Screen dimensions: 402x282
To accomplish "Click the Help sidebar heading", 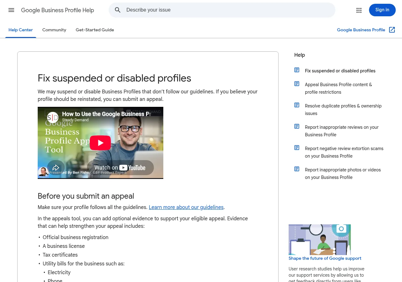I will coord(300,55).
